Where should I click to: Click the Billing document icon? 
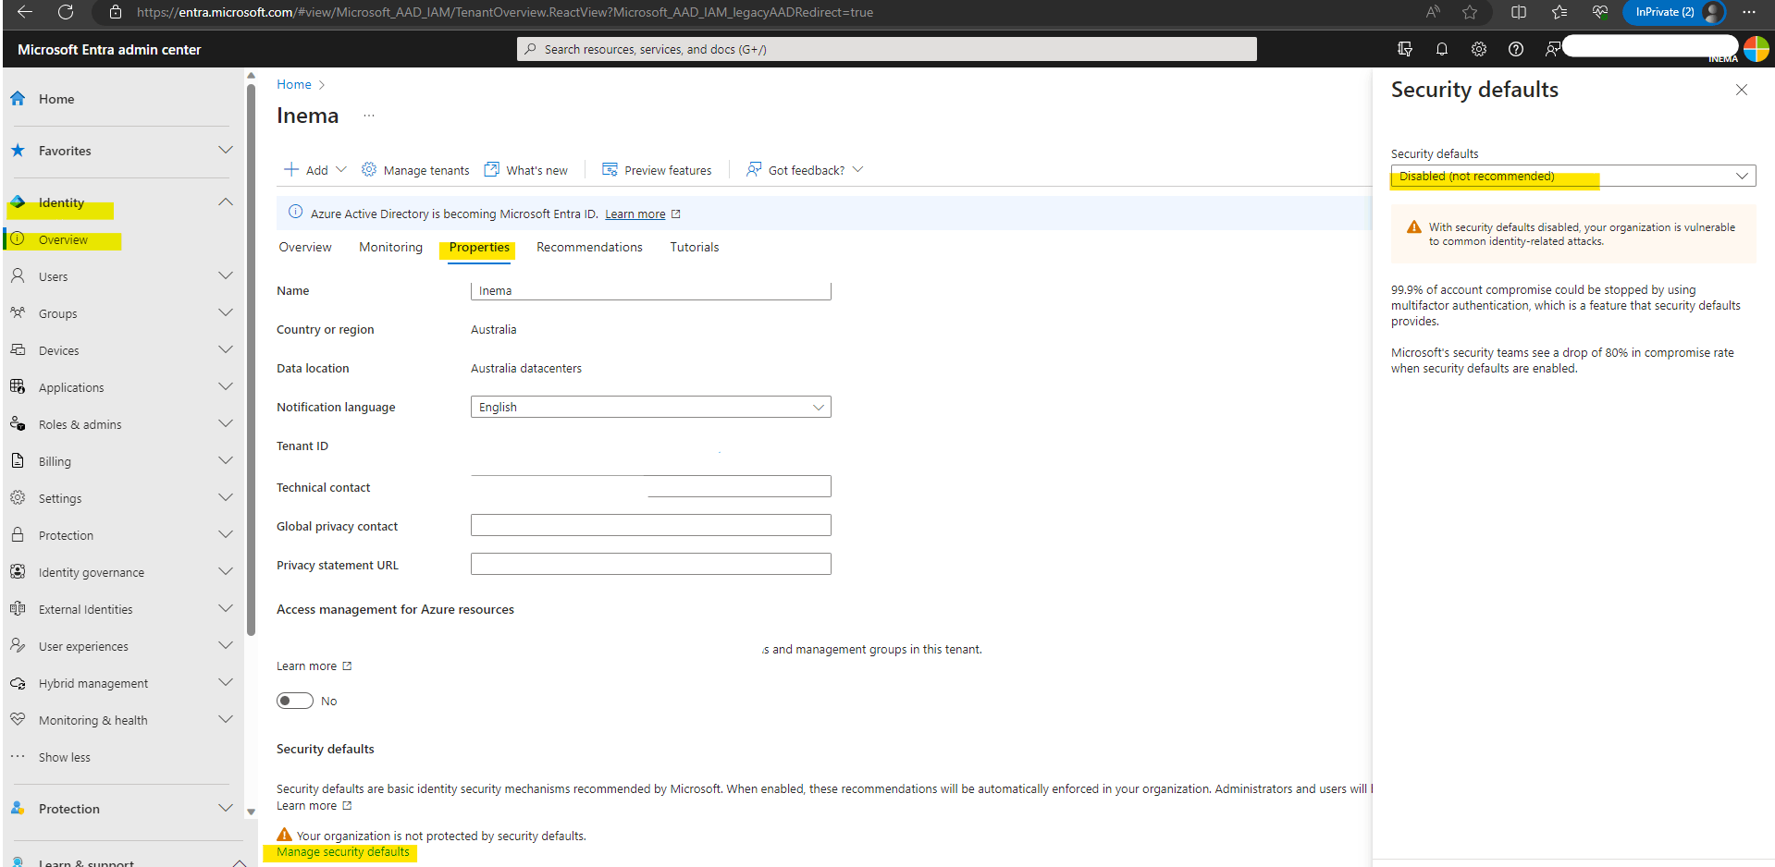coord(18,460)
